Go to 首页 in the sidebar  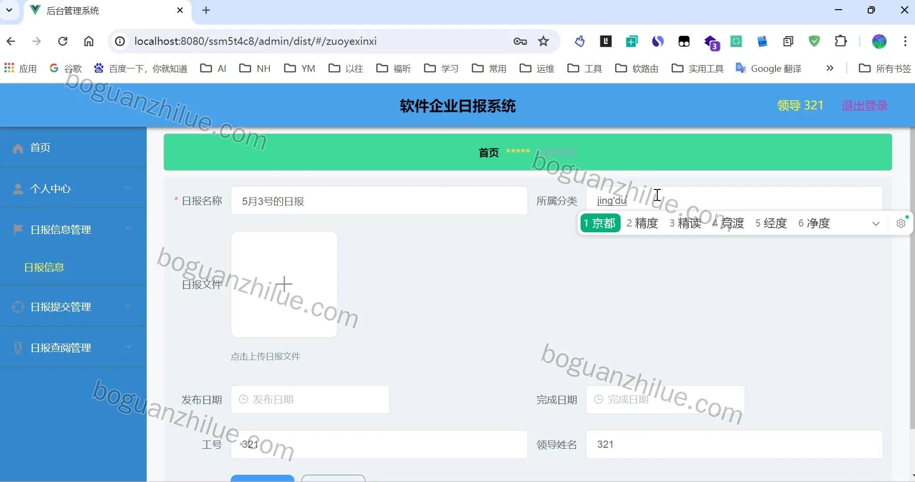pyautogui.click(x=73, y=147)
